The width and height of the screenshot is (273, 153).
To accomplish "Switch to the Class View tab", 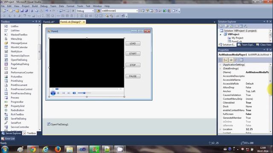I will click(264, 45).
